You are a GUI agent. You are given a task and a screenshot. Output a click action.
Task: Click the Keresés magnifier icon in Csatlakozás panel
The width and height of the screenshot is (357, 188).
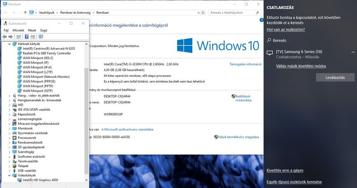coord(269,40)
